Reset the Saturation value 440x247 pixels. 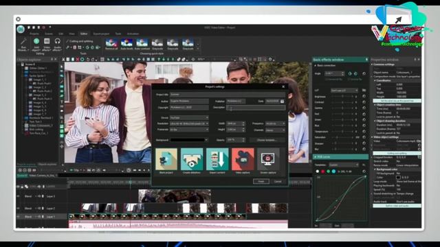point(364,137)
